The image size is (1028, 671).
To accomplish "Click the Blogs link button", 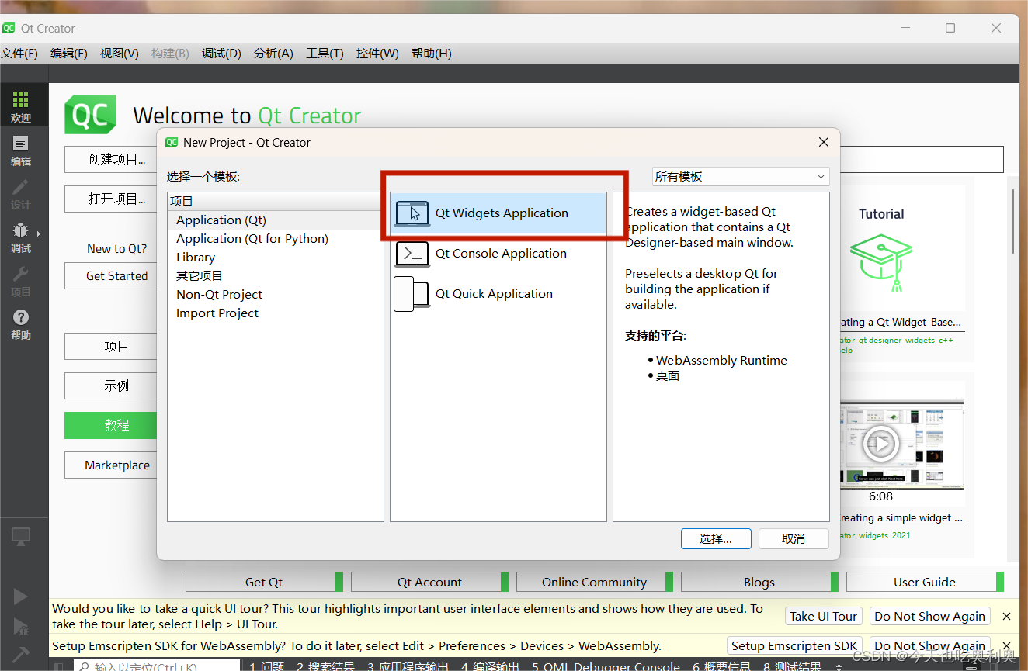I will coord(759,582).
